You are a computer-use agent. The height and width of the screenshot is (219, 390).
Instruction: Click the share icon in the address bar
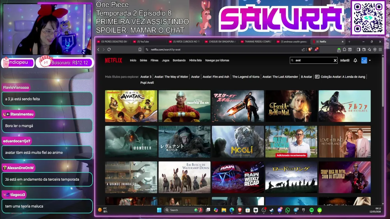[x=303, y=50]
